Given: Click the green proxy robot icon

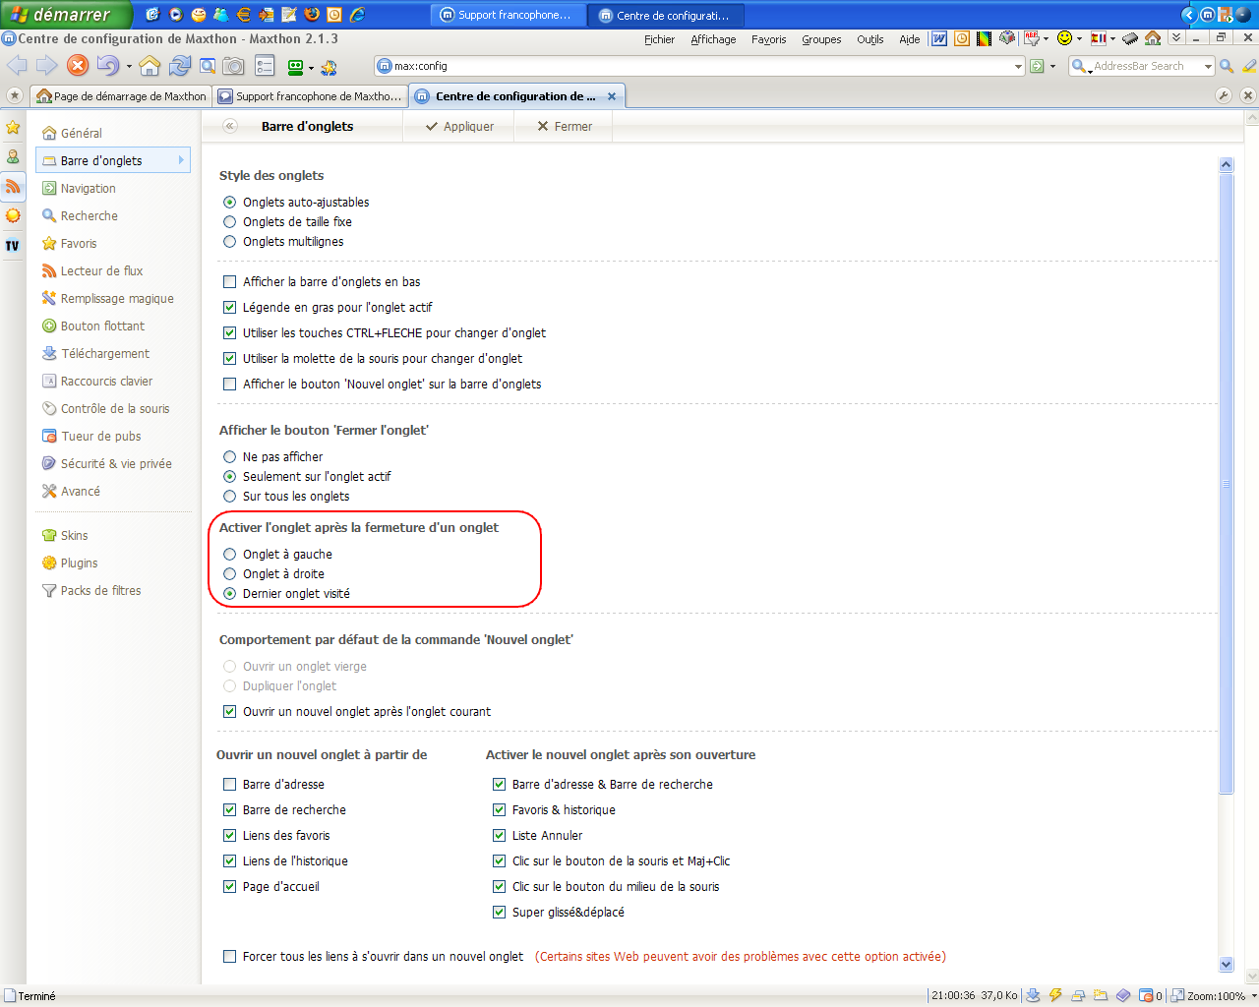Looking at the screenshot, I should (x=295, y=67).
